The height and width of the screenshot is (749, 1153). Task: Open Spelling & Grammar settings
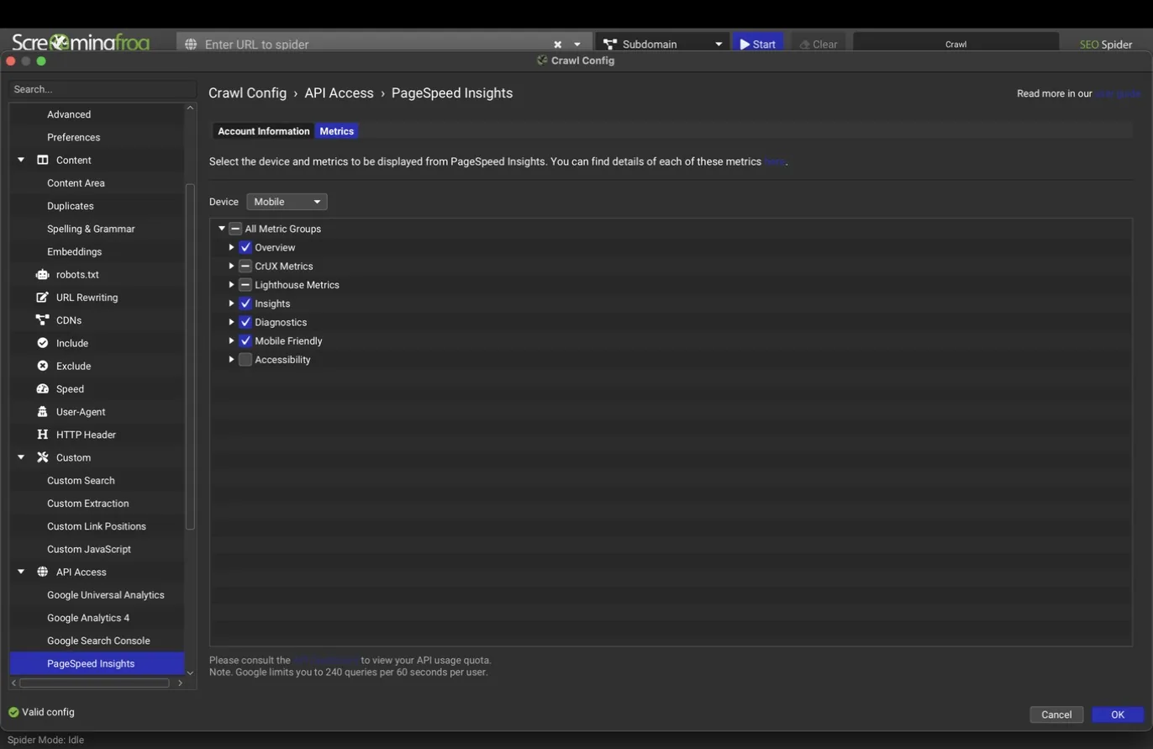pyautogui.click(x=91, y=229)
